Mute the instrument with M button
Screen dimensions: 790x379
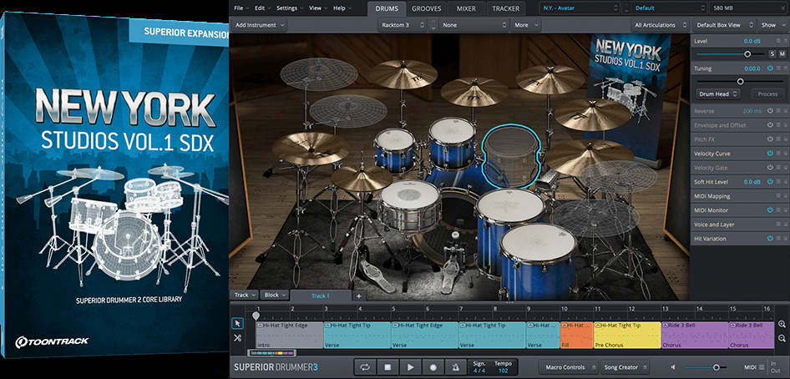[782, 54]
